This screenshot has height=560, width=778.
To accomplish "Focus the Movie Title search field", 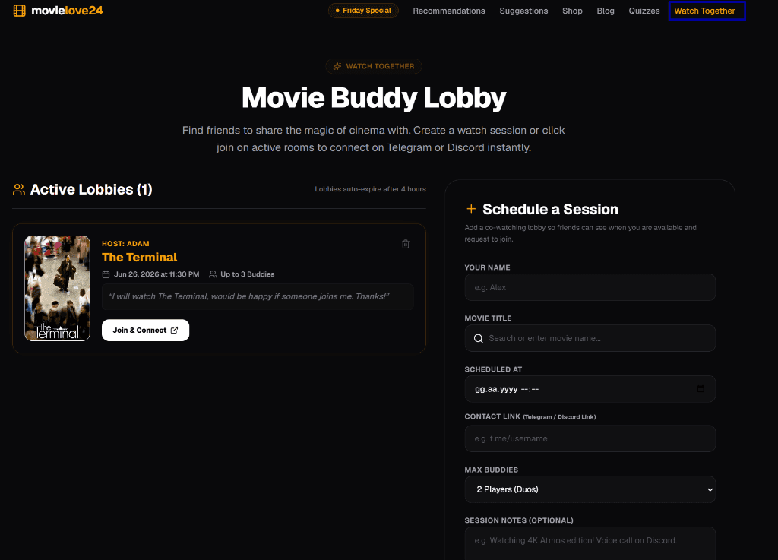I will point(590,338).
